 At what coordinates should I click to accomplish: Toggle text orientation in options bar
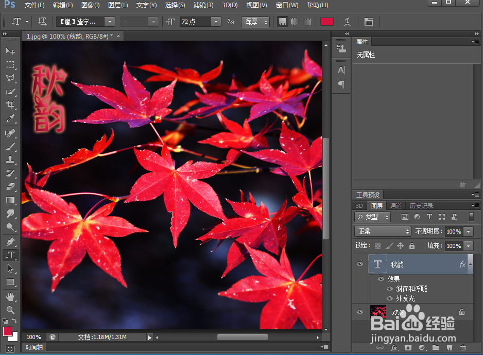42,22
